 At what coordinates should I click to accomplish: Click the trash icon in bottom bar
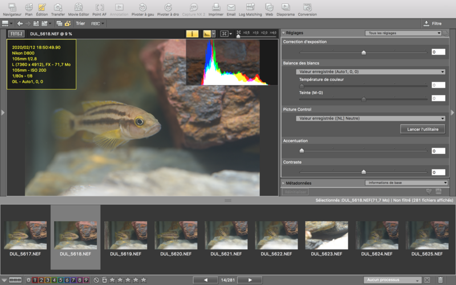440,280
